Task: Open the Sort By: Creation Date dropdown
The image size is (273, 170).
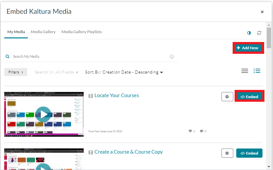Action: pyautogui.click(x=124, y=72)
